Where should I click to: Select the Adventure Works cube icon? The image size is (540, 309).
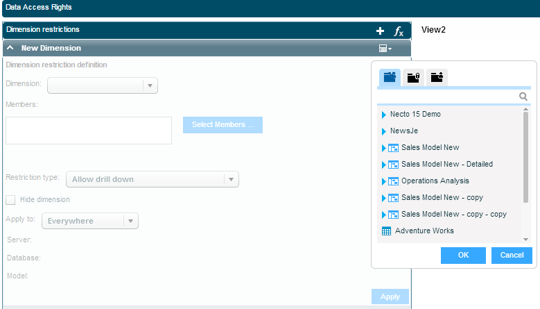click(386, 231)
